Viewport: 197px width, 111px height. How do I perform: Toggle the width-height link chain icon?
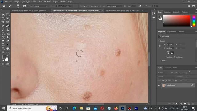(160, 47)
